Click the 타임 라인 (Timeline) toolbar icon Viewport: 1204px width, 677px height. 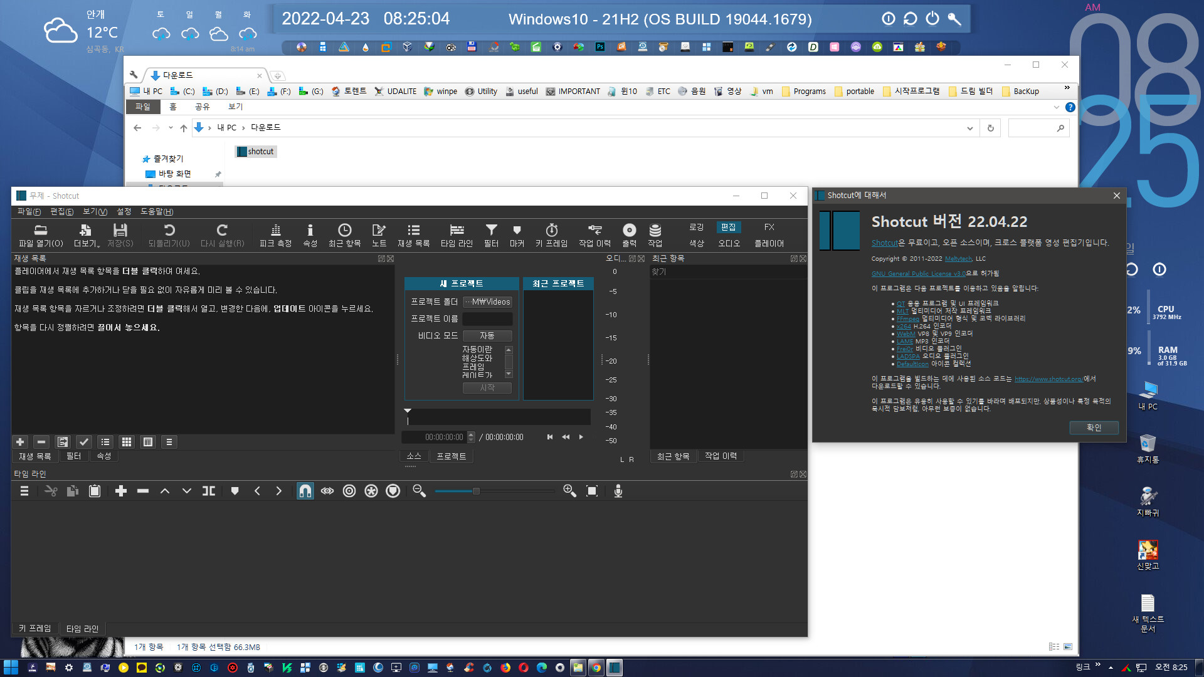click(457, 235)
